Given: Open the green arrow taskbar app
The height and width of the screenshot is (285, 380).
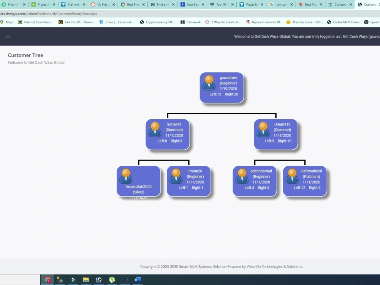Looking at the screenshot, I should (73, 280).
